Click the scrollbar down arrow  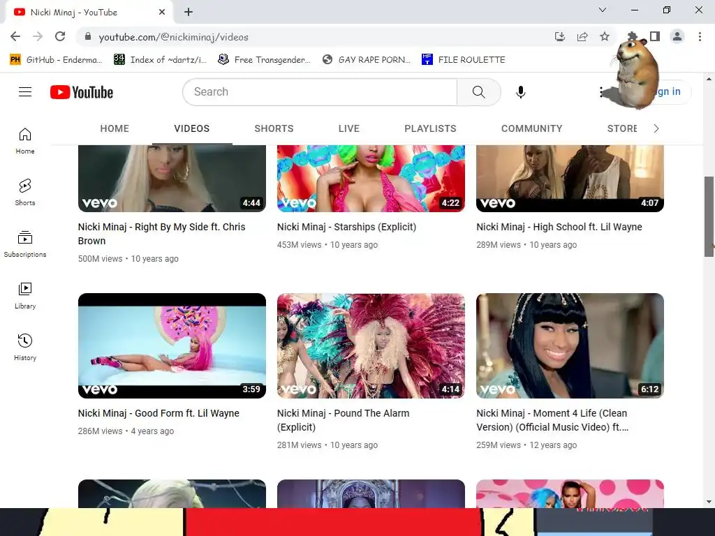click(x=709, y=502)
